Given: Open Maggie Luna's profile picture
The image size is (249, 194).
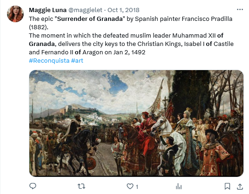Looking at the screenshot, I should (x=15, y=14).
